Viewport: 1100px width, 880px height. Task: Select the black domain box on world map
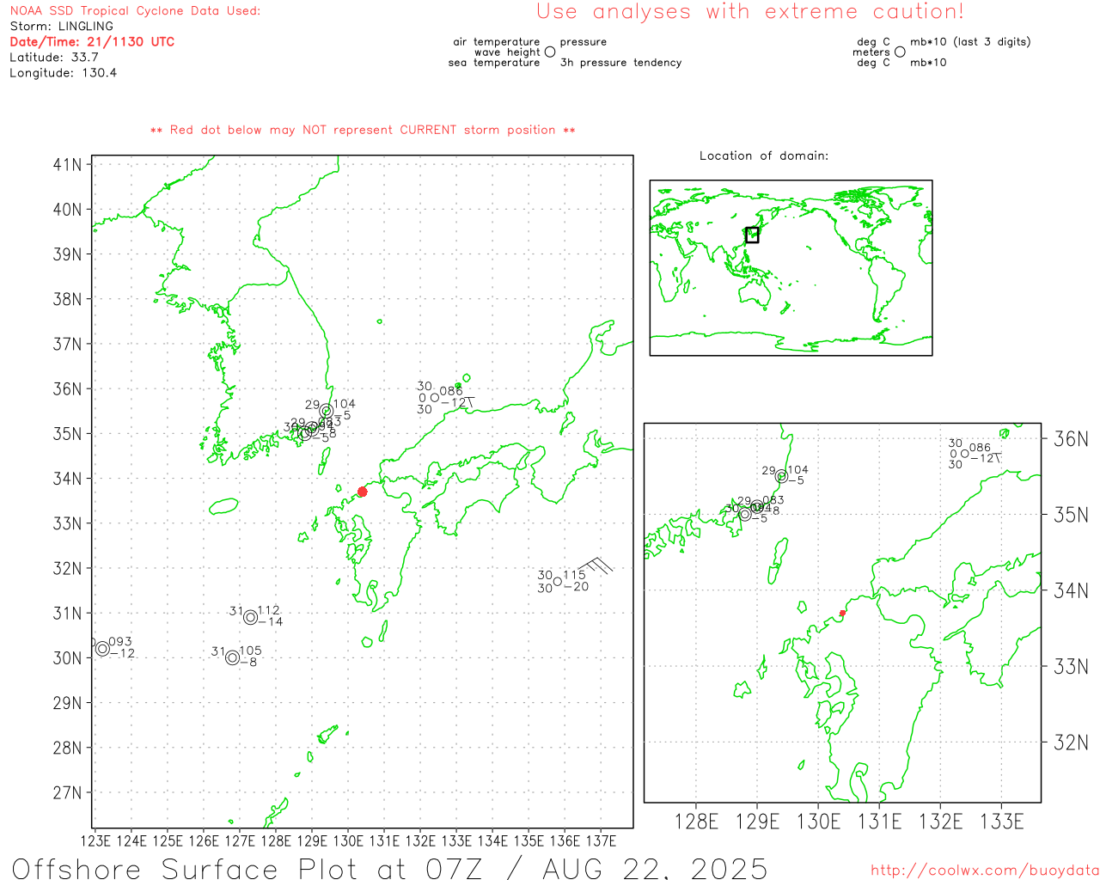click(752, 235)
